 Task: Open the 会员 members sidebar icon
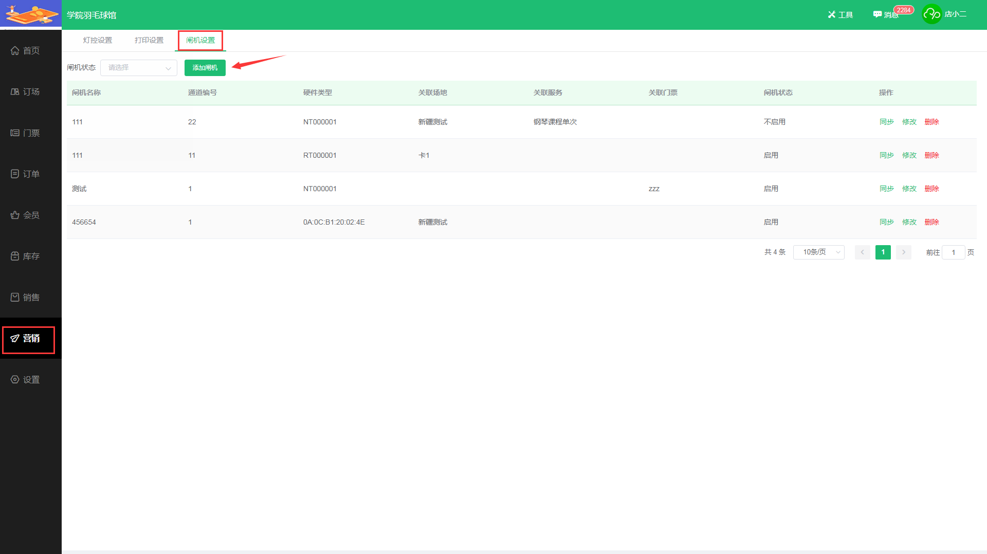pos(15,215)
